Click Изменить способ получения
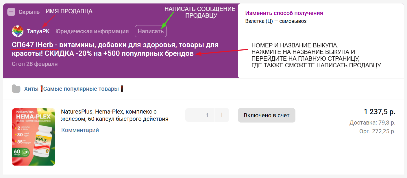407x178 pixels. coord(284,13)
